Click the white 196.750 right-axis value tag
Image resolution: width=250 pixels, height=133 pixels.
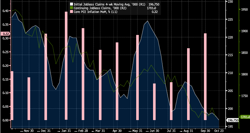coord(233,120)
